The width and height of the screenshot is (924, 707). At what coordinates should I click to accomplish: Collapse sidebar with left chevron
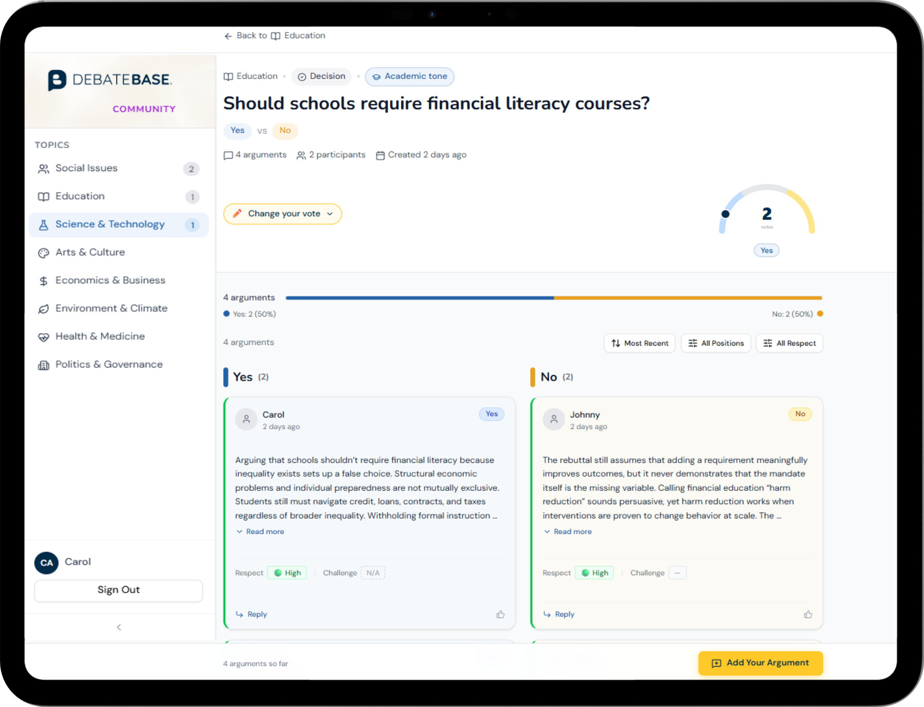tap(118, 627)
